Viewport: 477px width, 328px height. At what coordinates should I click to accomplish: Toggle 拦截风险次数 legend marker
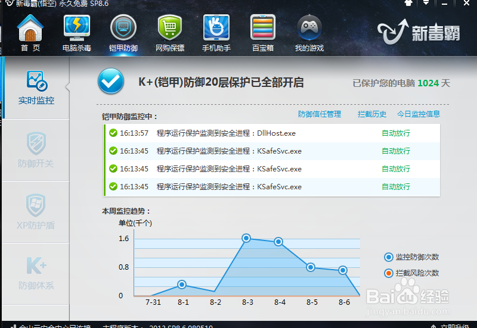point(389,273)
